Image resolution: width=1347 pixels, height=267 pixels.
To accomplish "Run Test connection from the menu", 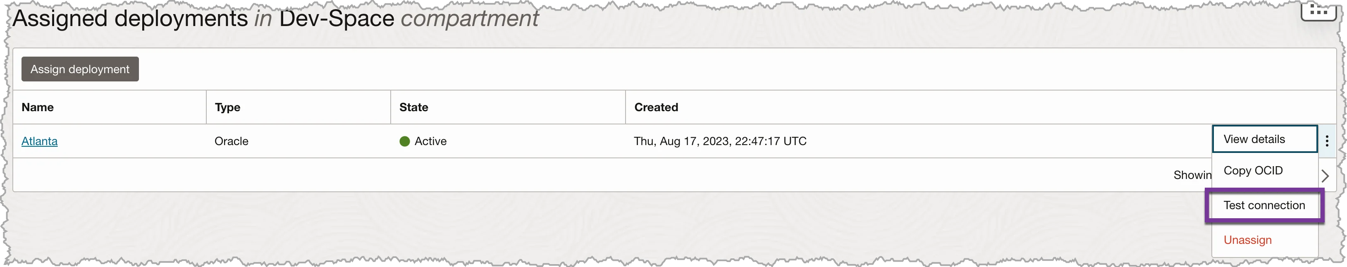I will (x=1264, y=205).
